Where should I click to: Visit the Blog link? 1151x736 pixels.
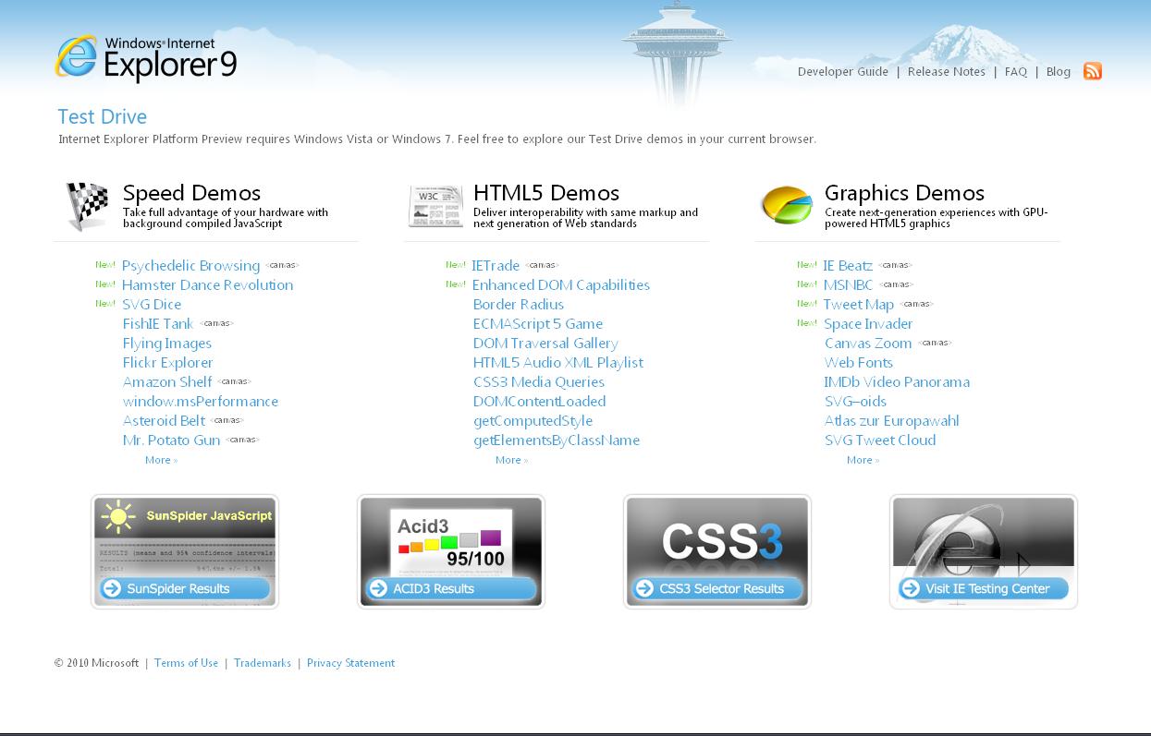pyautogui.click(x=1059, y=71)
